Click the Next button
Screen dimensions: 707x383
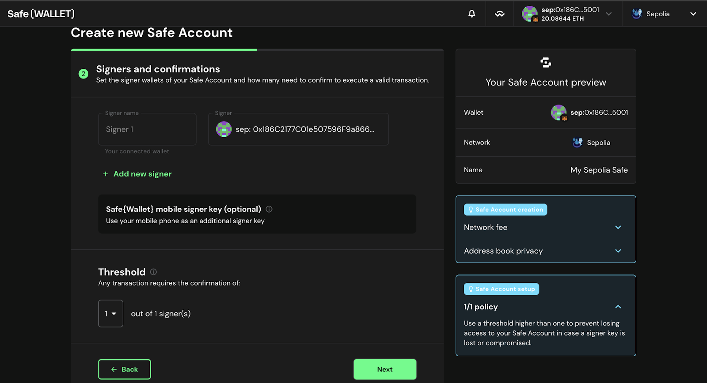(x=384, y=369)
